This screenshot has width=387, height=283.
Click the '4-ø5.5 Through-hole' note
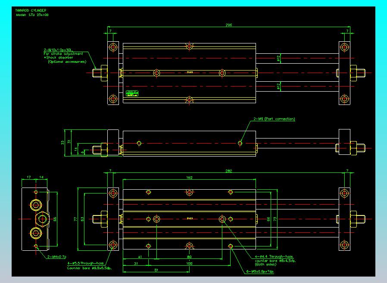(86, 263)
